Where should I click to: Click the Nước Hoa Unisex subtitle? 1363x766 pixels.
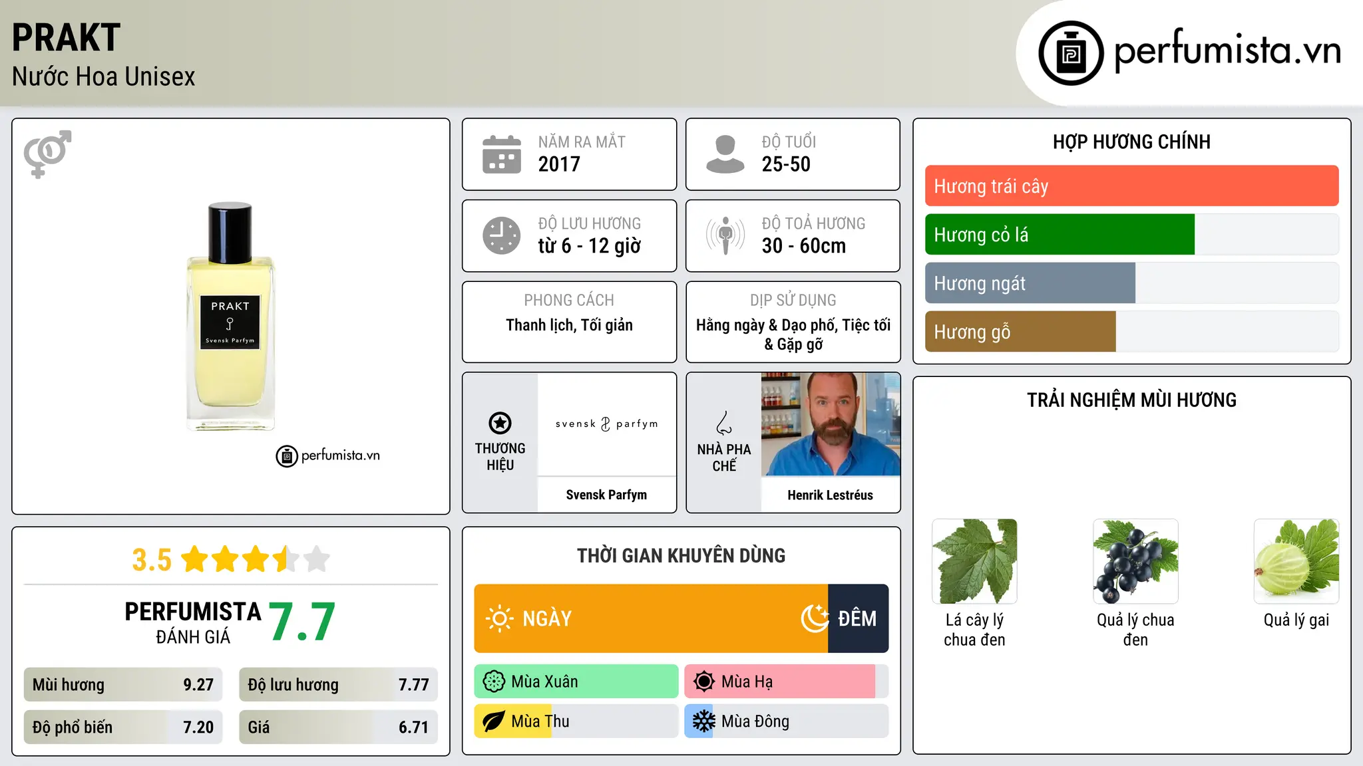[104, 76]
